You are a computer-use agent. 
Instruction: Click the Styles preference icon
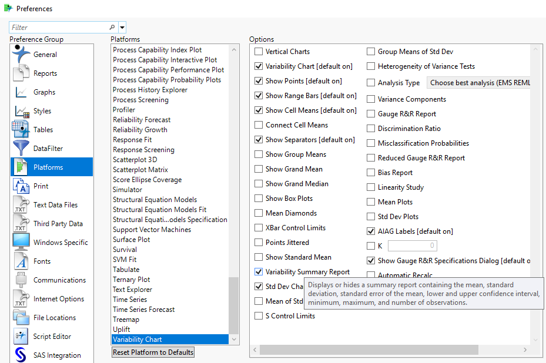[x=22, y=111]
